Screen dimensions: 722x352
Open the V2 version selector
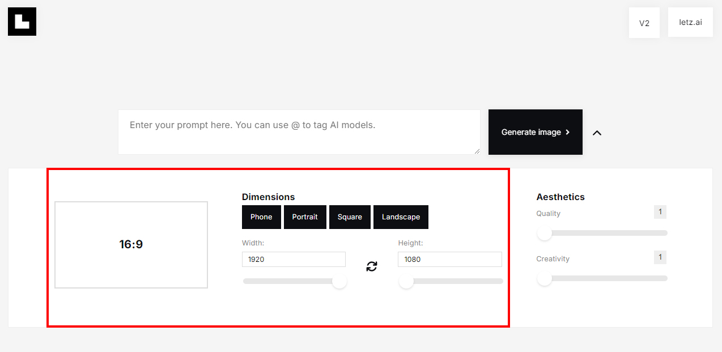coord(644,23)
